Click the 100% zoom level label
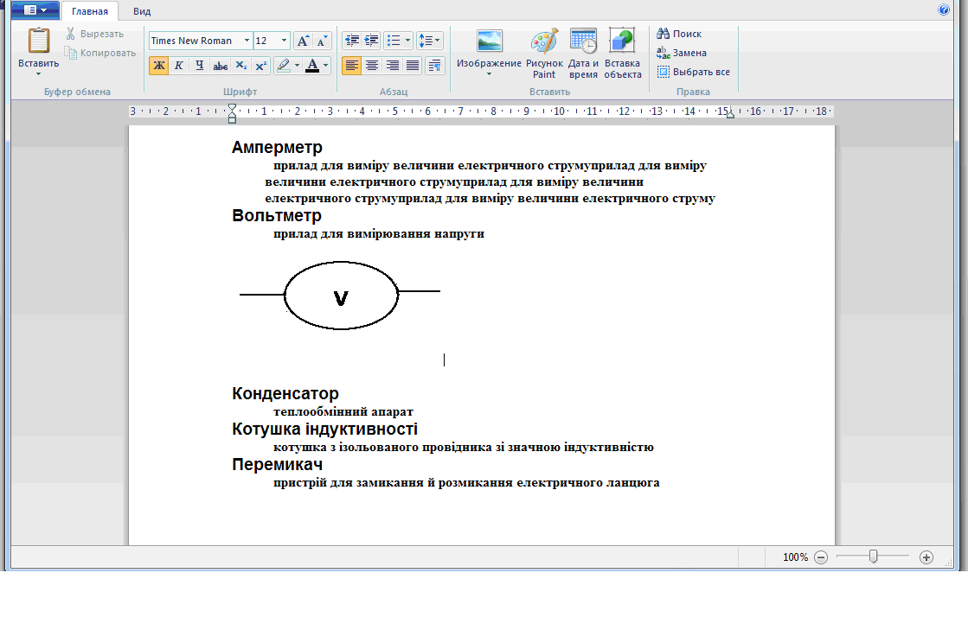The width and height of the screenshot is (968, 630). [795, 557]
